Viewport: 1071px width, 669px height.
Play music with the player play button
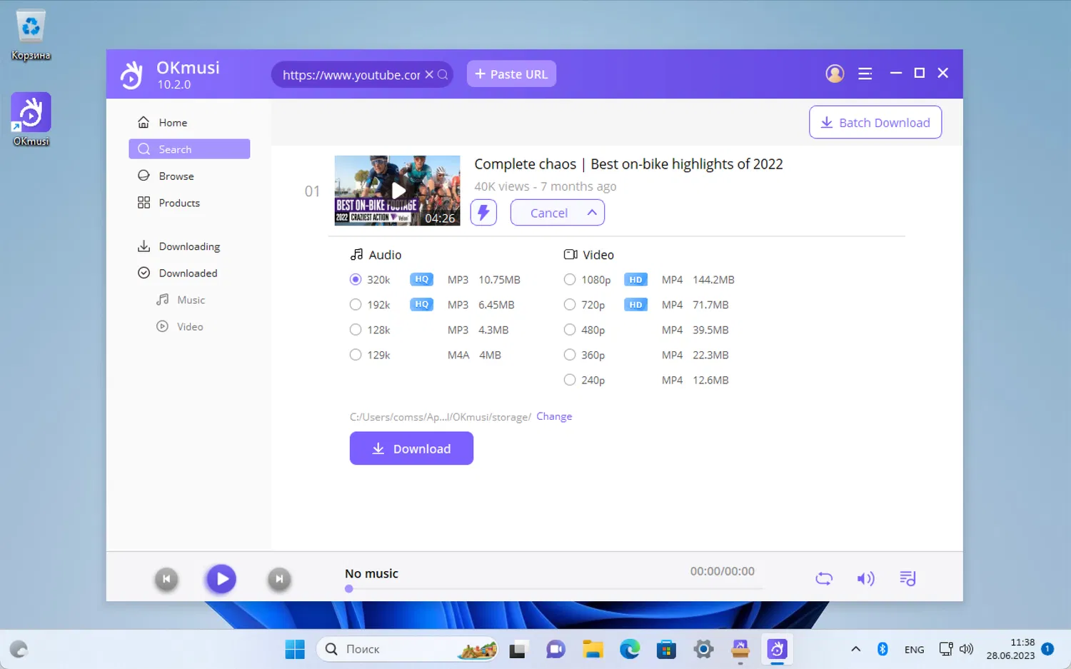pyautogui.click(x=222, y=579)
